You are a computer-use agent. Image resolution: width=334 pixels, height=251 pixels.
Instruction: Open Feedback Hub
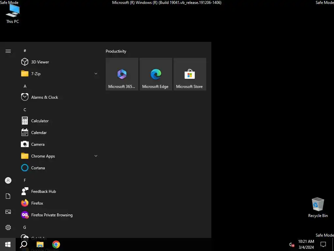click(x=59, y=192)
